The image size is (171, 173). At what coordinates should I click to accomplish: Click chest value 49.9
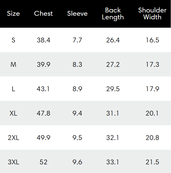(x=43, y=138)
